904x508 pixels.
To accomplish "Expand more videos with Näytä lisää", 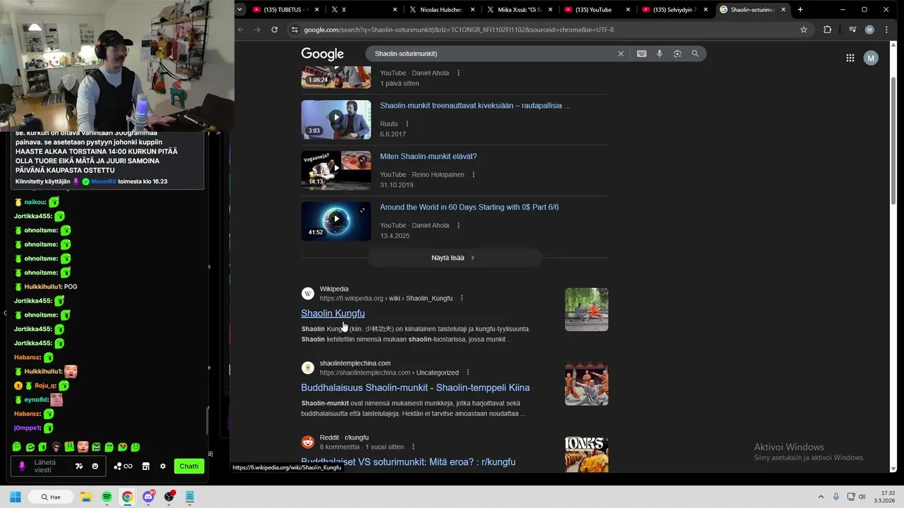I will pos(454,258).
